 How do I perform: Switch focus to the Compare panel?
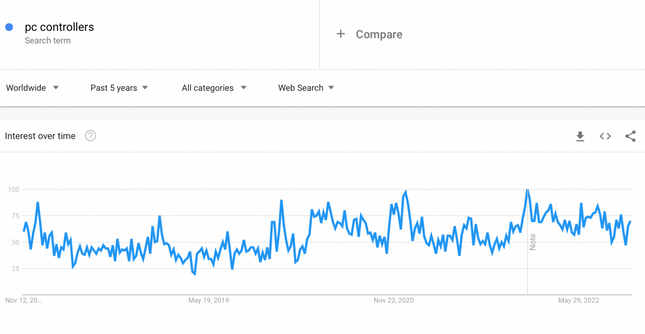[x=379, y=34]
